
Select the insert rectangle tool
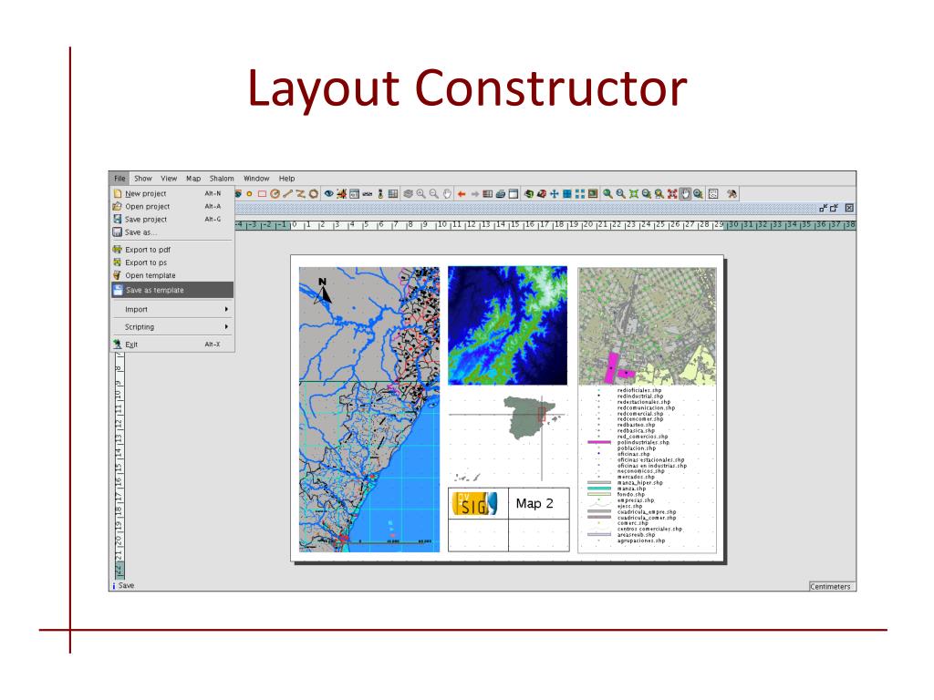[262, 194]
